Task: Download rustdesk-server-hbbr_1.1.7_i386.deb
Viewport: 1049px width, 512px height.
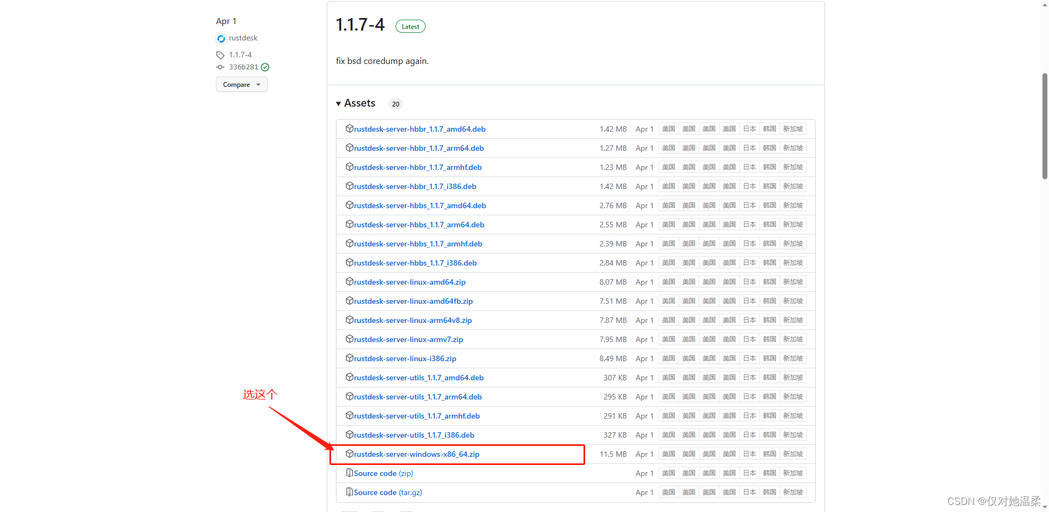Action: coord(415,186)
